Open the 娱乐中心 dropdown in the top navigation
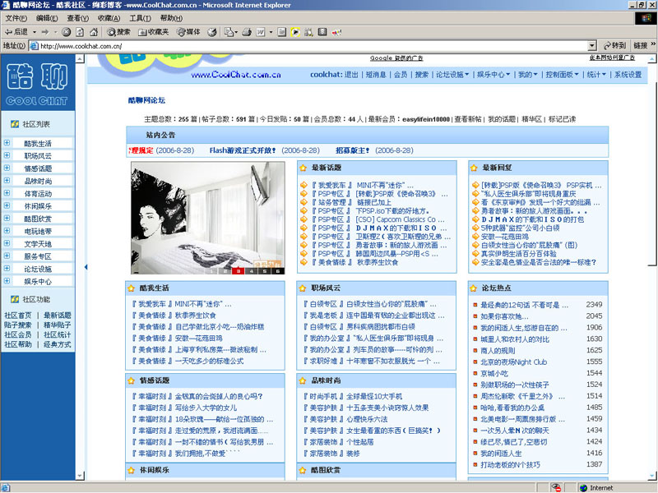 coord(493,75)
